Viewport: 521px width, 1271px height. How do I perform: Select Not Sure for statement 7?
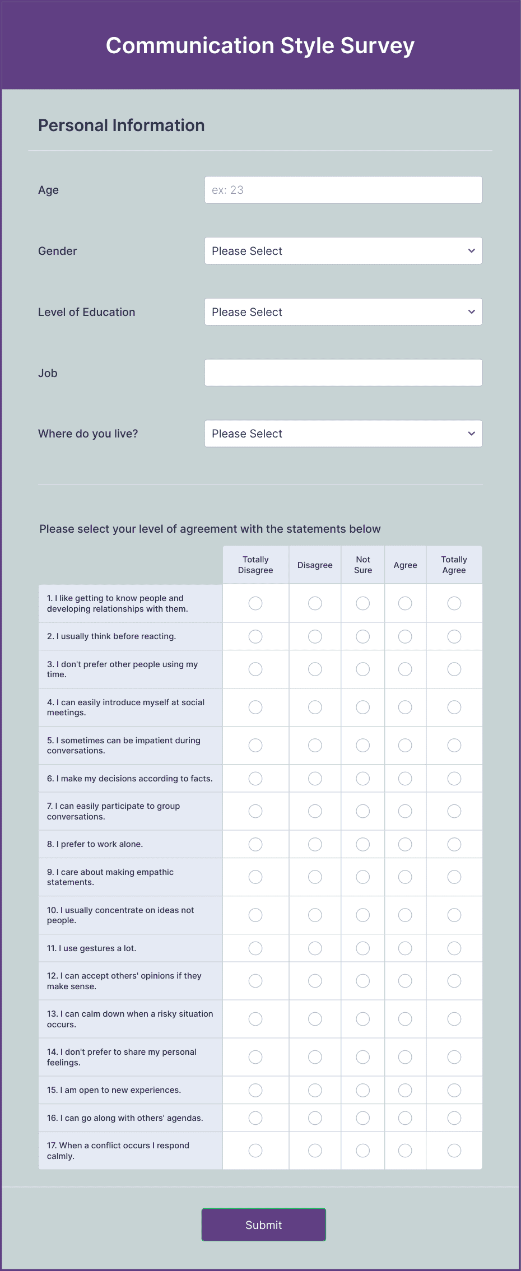[362, 811]
